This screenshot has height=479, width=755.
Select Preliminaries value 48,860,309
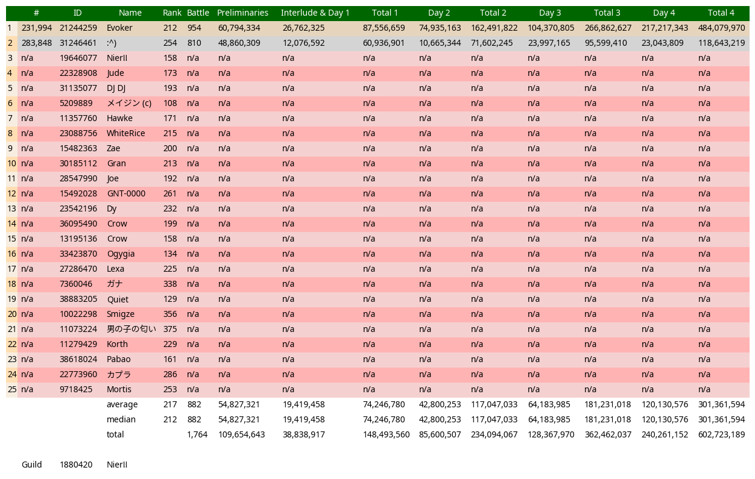[x=239, y=43]
